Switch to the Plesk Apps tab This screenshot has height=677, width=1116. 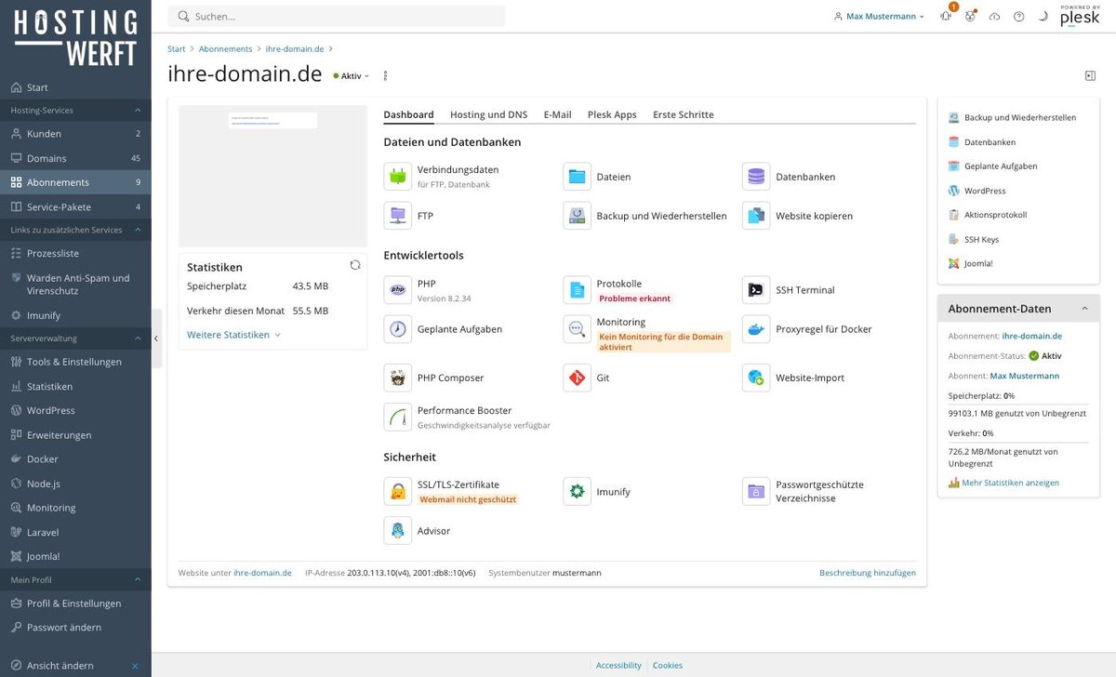click(612, 114)
